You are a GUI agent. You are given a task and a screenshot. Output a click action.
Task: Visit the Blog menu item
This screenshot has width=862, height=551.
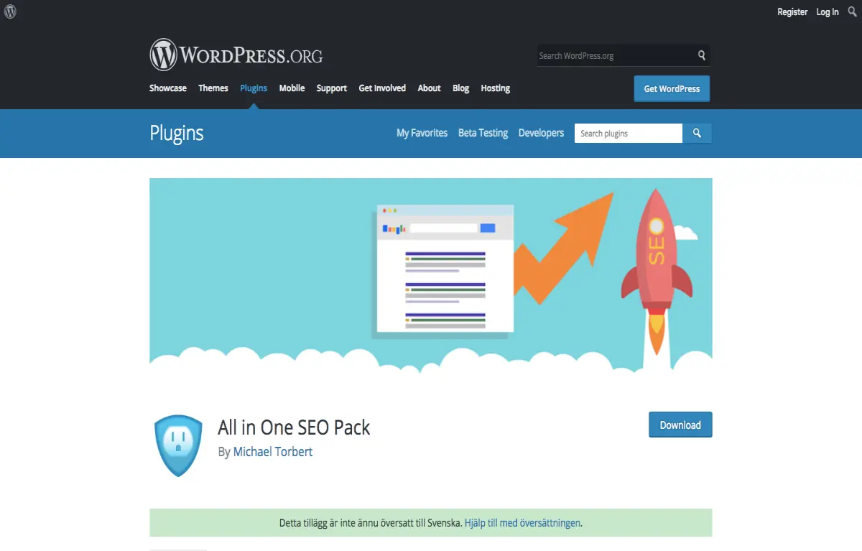pyautogui.click(x=461, y=88)
